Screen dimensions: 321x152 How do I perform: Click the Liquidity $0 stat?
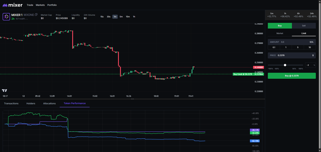point(76,17)
